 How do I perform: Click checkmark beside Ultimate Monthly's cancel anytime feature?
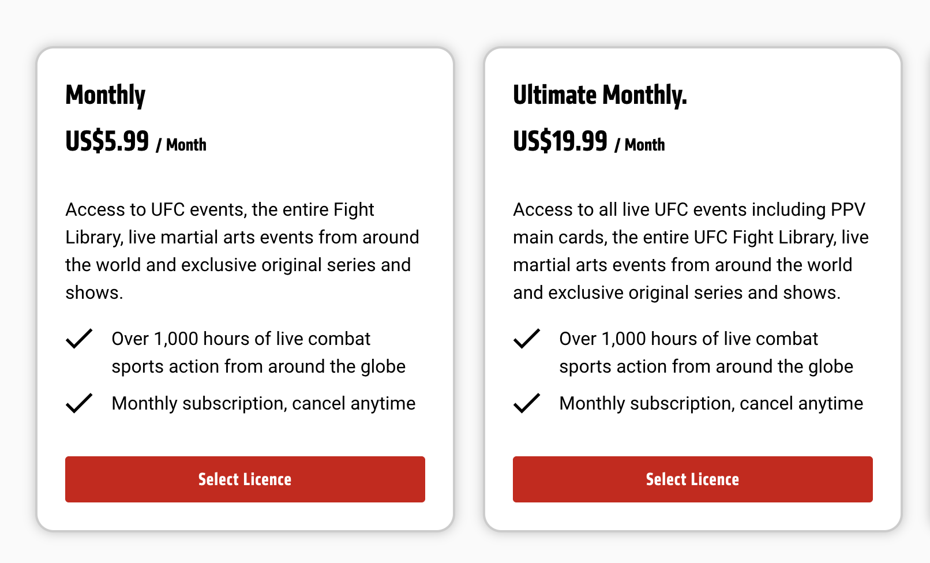[x=527, y=403]
